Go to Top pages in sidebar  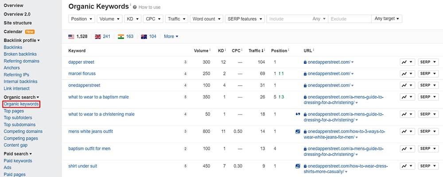point(14,111)
